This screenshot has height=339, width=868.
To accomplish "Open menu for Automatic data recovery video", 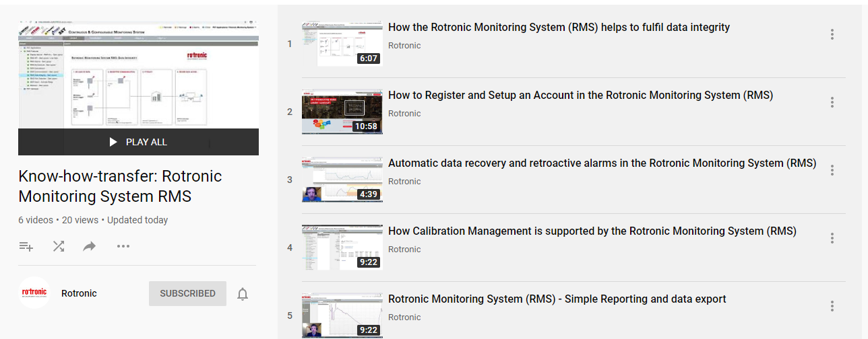I will (832, 170).
